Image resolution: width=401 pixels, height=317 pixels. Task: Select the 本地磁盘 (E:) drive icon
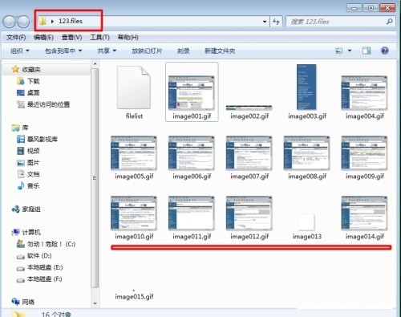tap(21, 268)
